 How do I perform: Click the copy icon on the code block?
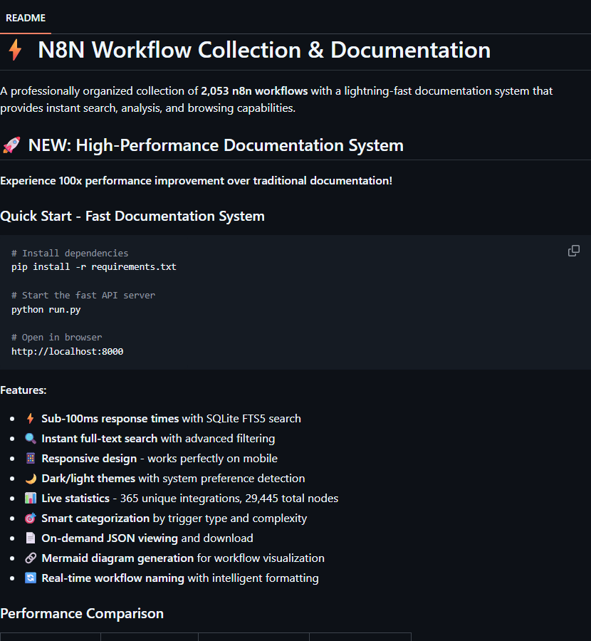coord(573,251)
